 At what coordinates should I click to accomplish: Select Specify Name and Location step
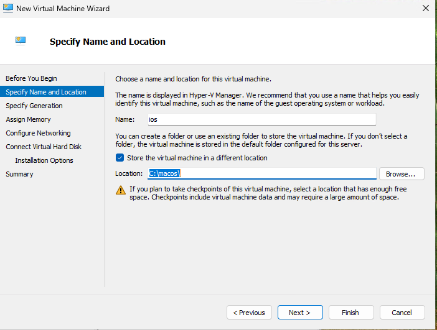[52, 92]
